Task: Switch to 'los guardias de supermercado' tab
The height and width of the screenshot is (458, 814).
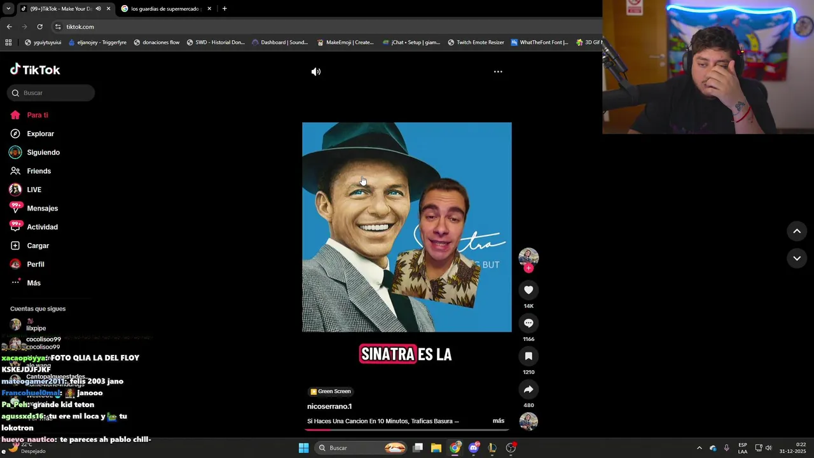Action: coord(165,9)
